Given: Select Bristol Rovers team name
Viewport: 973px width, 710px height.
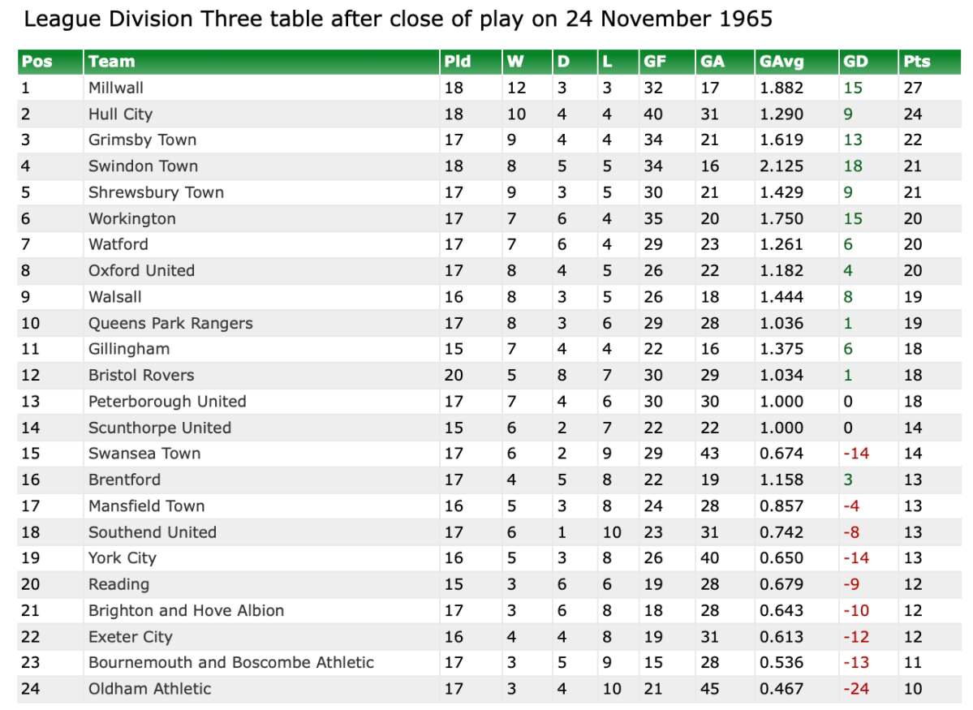Looking at the screenshot, I should click(141, 375).
